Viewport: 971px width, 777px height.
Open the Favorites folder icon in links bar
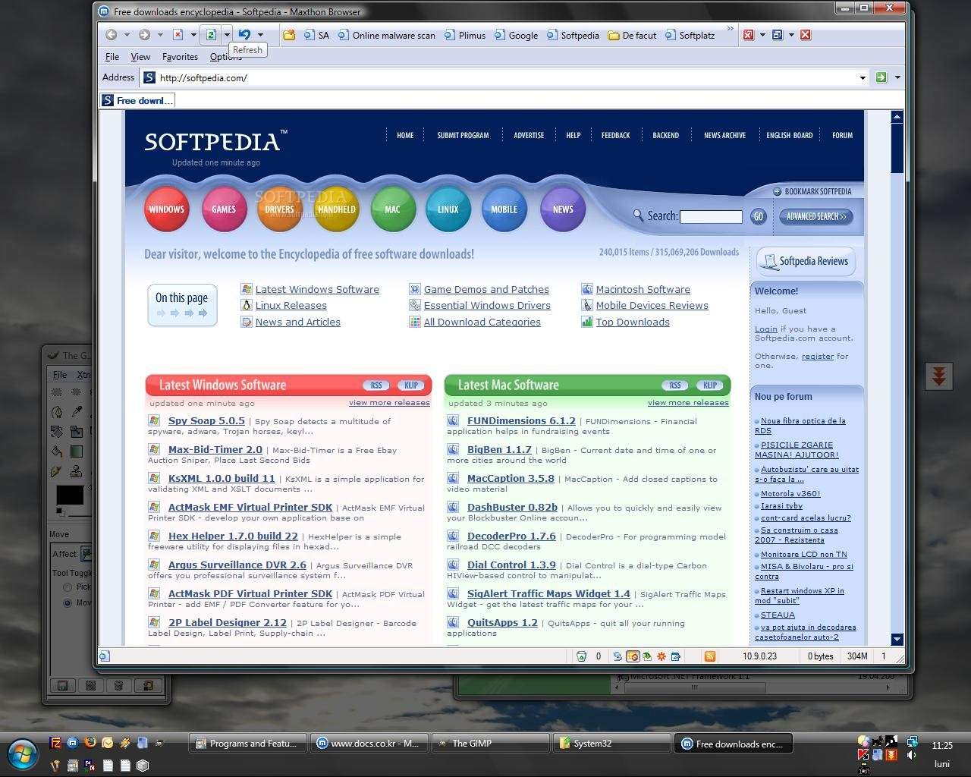coord(289,35)
